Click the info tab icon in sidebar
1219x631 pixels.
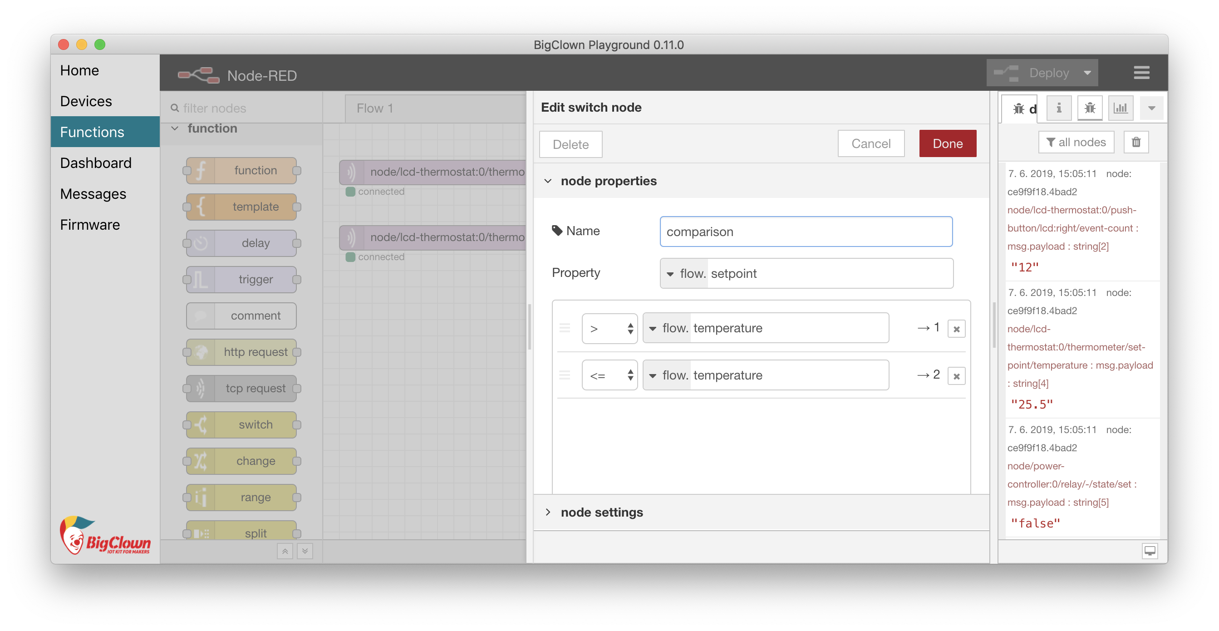tap(1059, 108)
